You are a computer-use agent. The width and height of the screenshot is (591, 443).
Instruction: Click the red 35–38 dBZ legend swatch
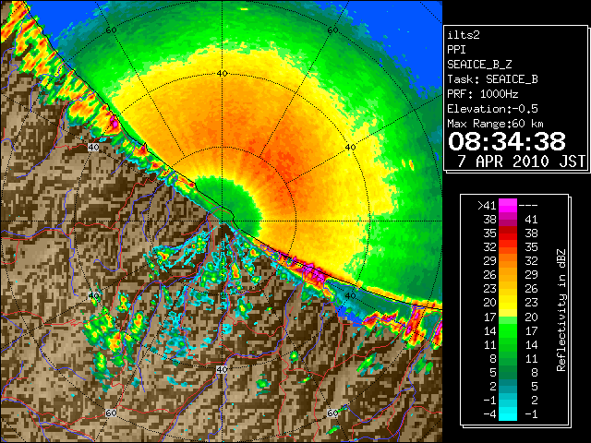[x=508, y=233]
